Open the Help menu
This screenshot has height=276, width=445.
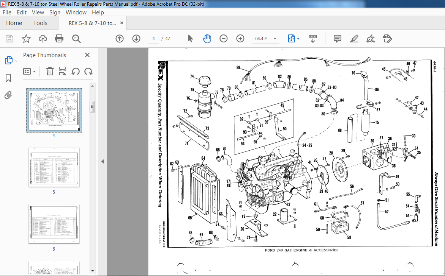point(98,12)
